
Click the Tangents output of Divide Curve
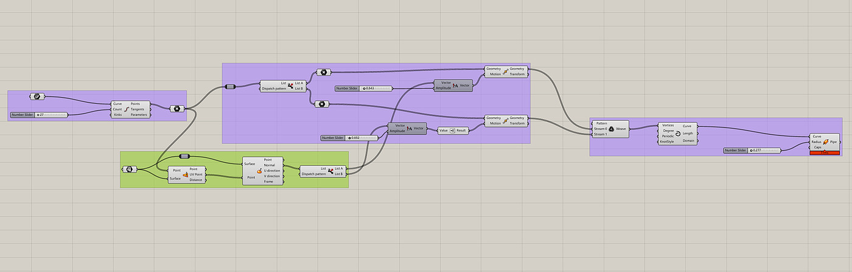point(138,109)
